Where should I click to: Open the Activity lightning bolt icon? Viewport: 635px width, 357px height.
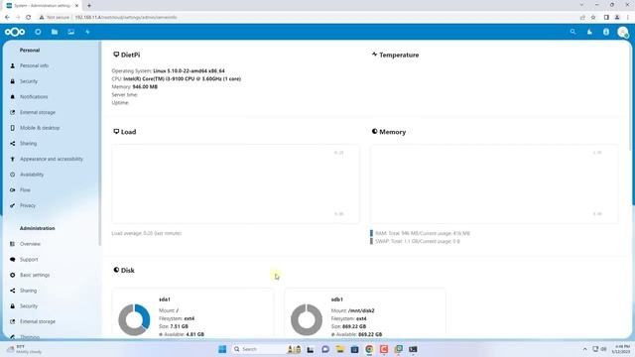pos(87,32)
